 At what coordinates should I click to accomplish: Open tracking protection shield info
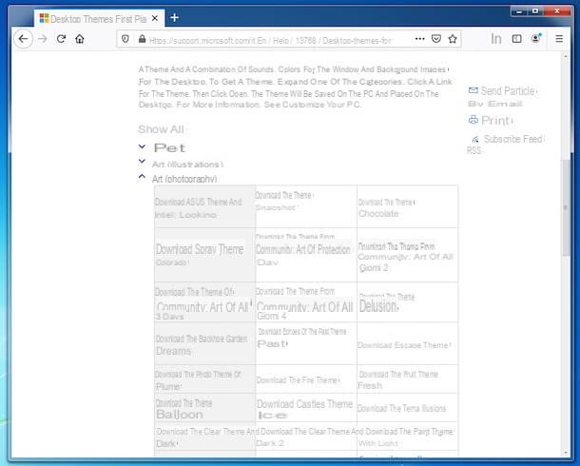pos(126,39)
